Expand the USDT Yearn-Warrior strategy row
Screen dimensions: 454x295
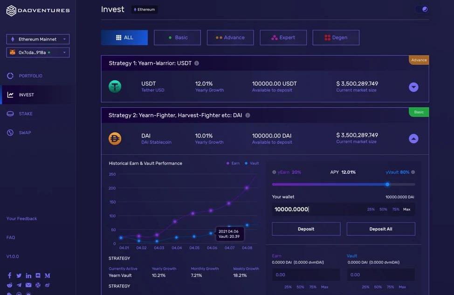(x=413, y=87)
